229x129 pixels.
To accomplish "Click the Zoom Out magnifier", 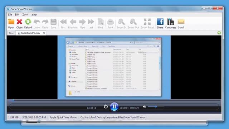I will 133,24.
